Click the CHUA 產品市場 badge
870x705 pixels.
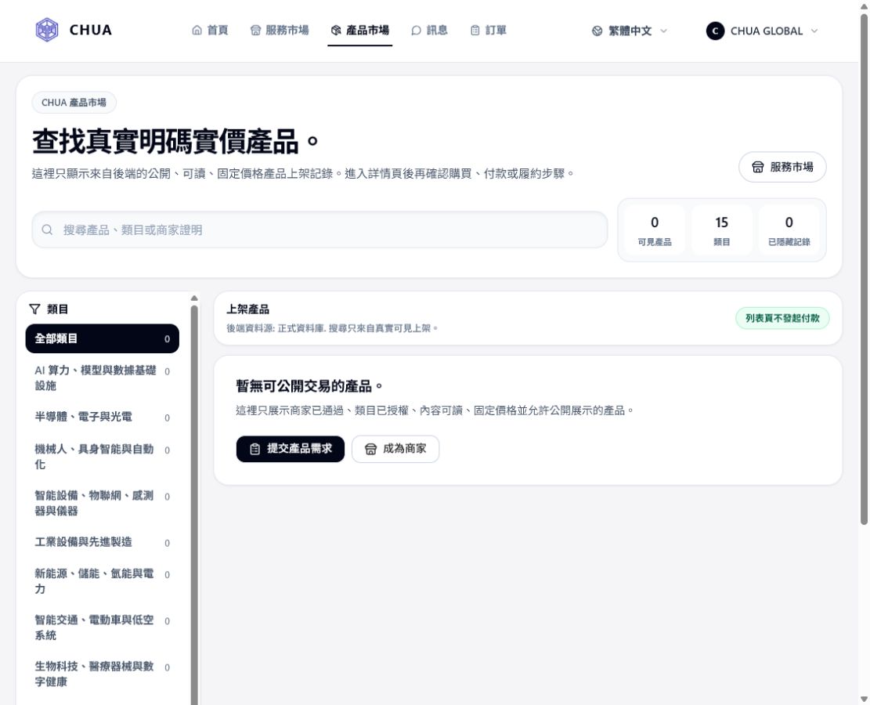[x=74, y=103]
